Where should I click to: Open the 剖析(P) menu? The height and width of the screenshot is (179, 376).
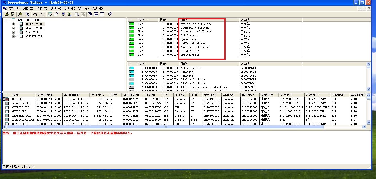point(70,8)
